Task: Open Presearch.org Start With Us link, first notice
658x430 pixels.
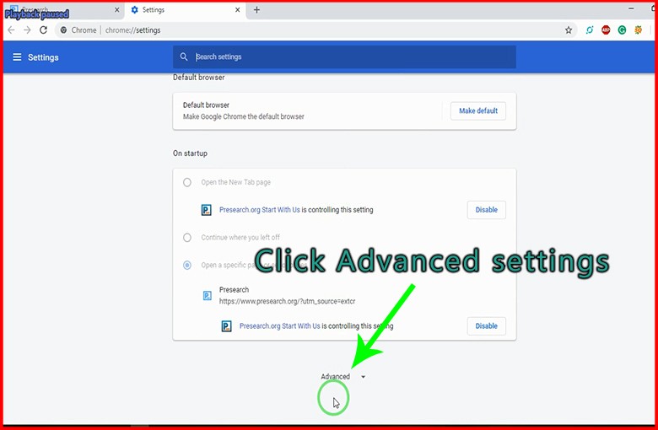Action: click(x=260, y=210)
